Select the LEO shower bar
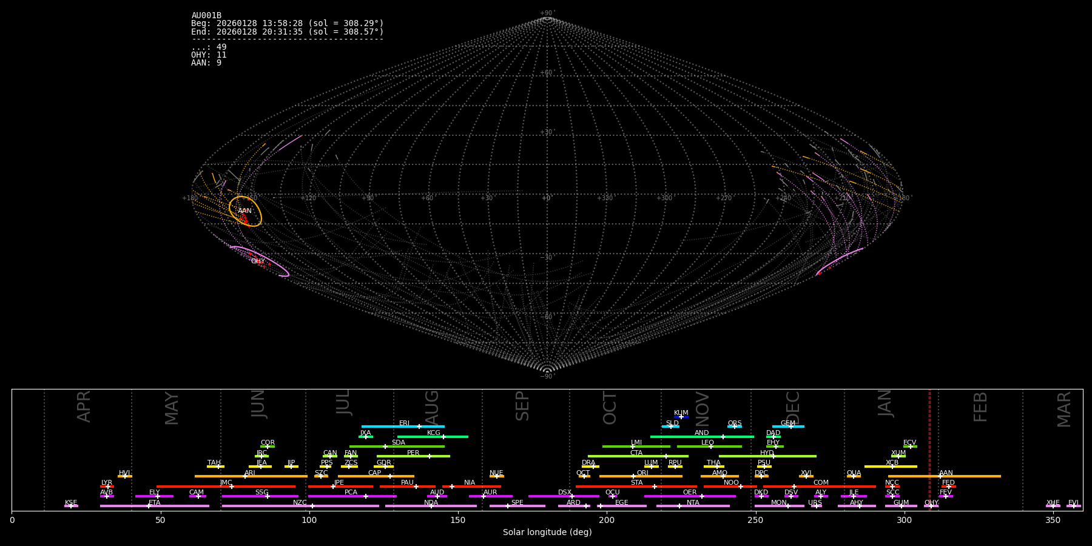The height and width of the screenshot is (546, 1092). (709, 447)
